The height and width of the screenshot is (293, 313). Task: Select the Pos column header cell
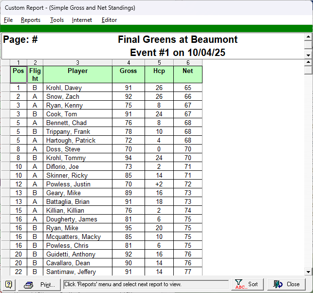tap(18, 74)
